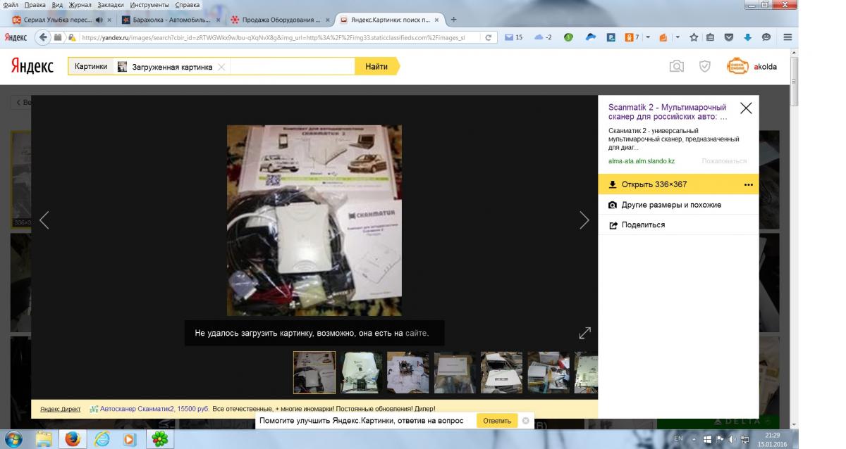Switch to the Продажа Оборудования tab

point(279,20)
